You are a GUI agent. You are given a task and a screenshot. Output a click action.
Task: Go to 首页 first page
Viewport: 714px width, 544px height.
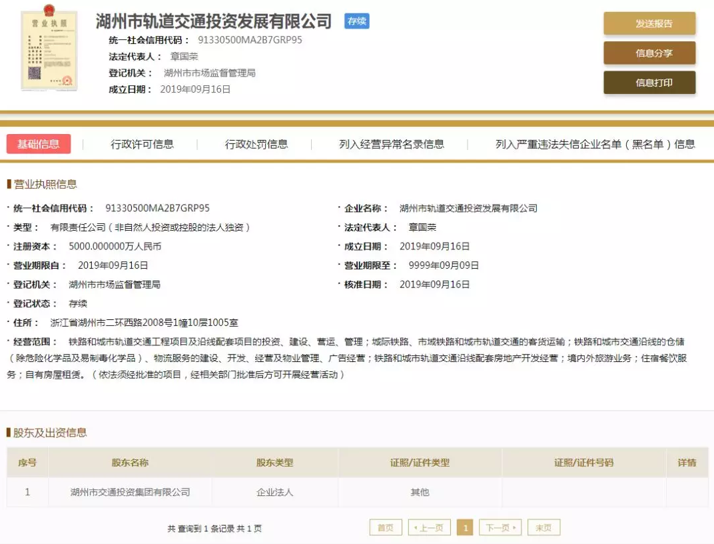pyautogui.click(x=386, y=527)
